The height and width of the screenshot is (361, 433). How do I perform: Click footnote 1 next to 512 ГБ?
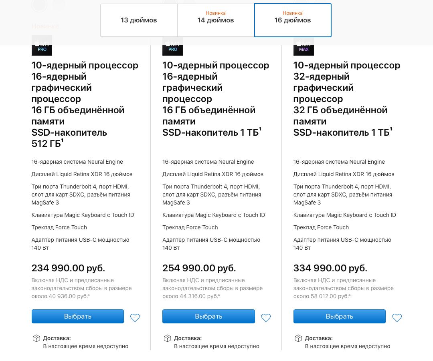pos(63,140)
